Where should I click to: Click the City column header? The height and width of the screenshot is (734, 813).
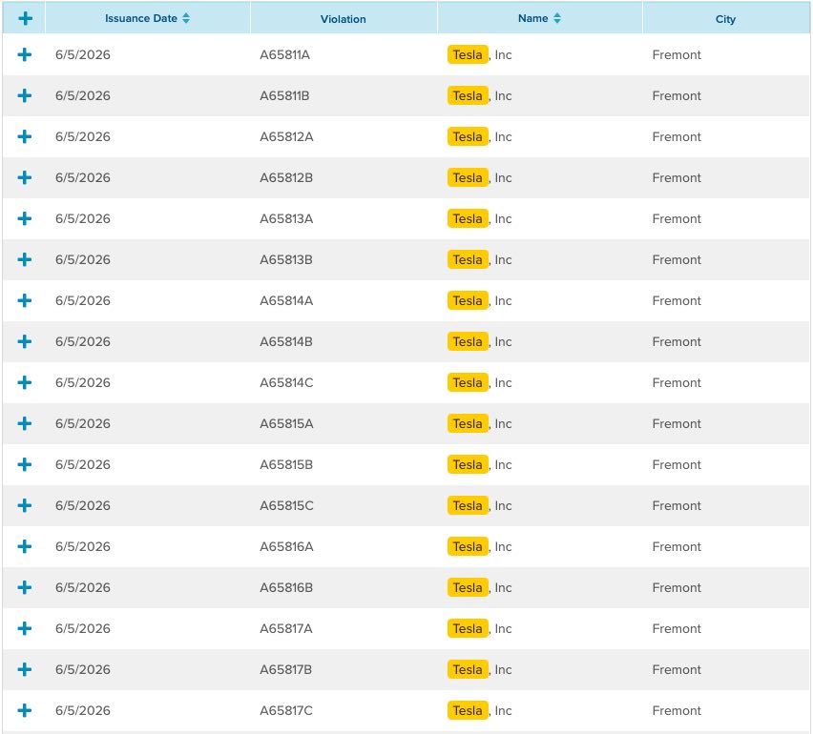[x=725, y=19]
